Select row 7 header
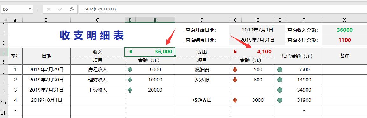367x118 pixels. click(x=4, y=70)
